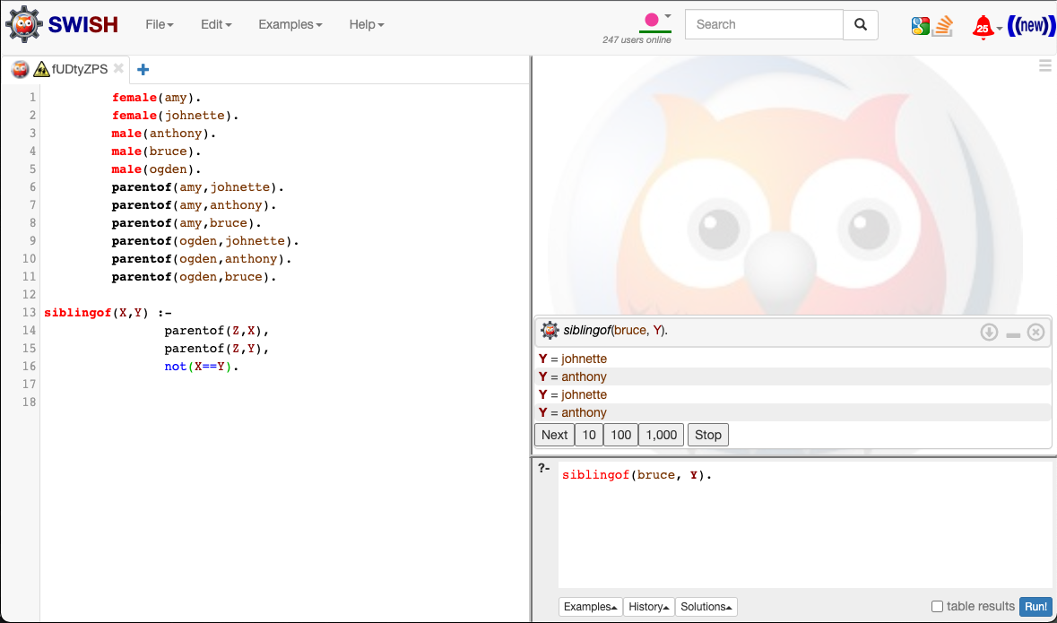Click the Stack Overflow icon
Viewport: 1057px width, 623px height.
tap(942, 26)
